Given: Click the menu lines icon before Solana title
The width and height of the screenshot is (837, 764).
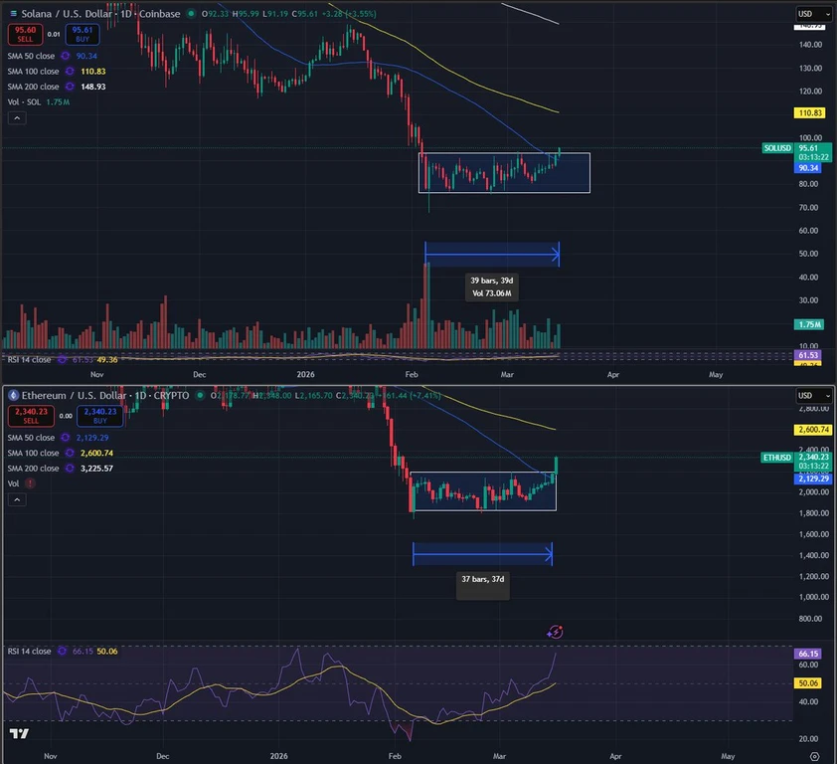Looking at the screenshot, I should 13,14.
